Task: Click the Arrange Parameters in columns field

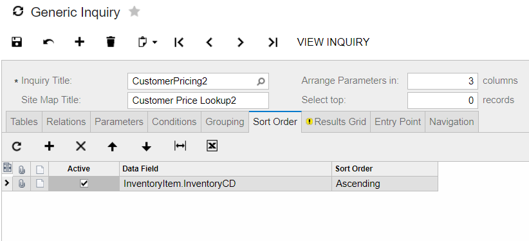Action: pyautogui.click(x=442, y=81)
